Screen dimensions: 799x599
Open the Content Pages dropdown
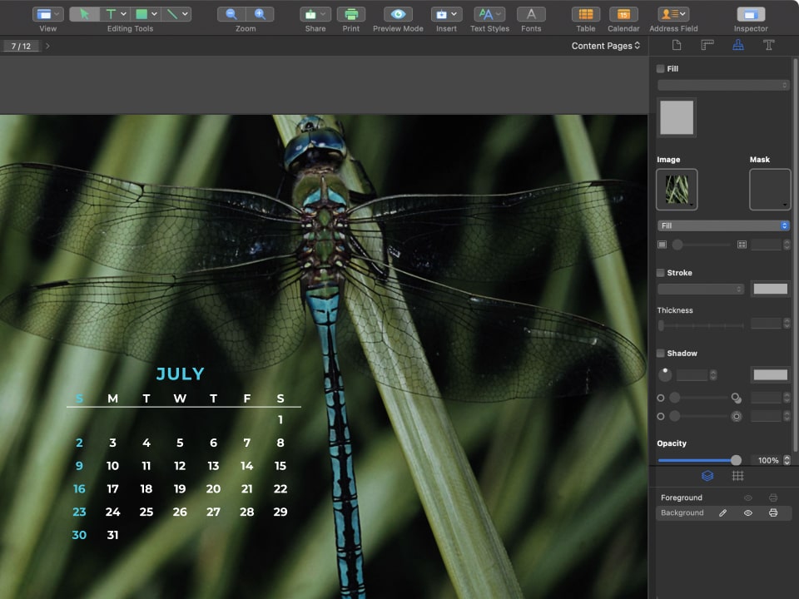[x=606, y=46]
